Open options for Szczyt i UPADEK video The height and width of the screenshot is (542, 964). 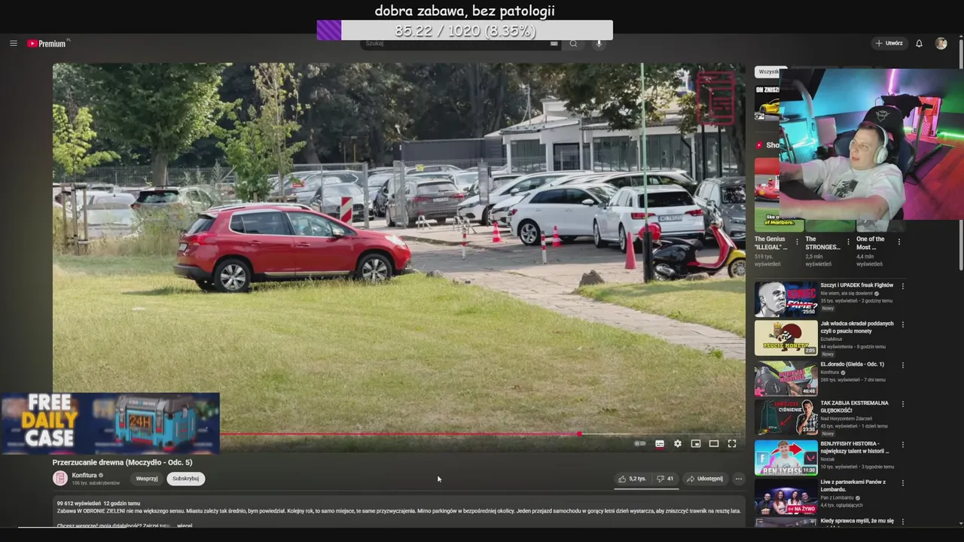(903, 286)
